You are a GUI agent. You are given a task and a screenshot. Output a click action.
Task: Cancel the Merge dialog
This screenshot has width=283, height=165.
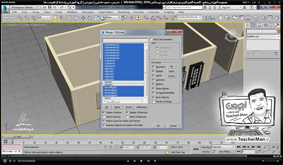(173, 126)
